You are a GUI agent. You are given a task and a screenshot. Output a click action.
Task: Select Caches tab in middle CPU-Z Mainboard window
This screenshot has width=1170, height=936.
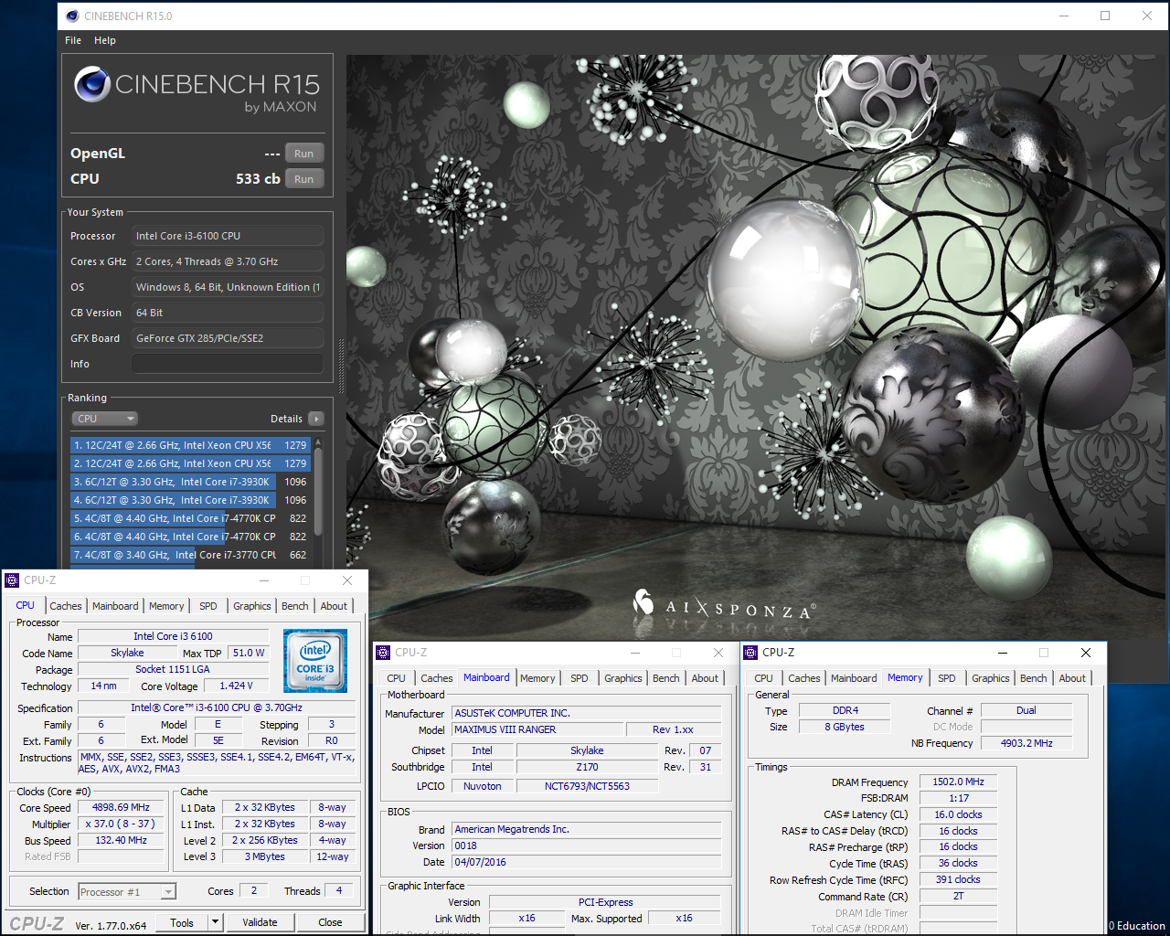coord(437,678)
